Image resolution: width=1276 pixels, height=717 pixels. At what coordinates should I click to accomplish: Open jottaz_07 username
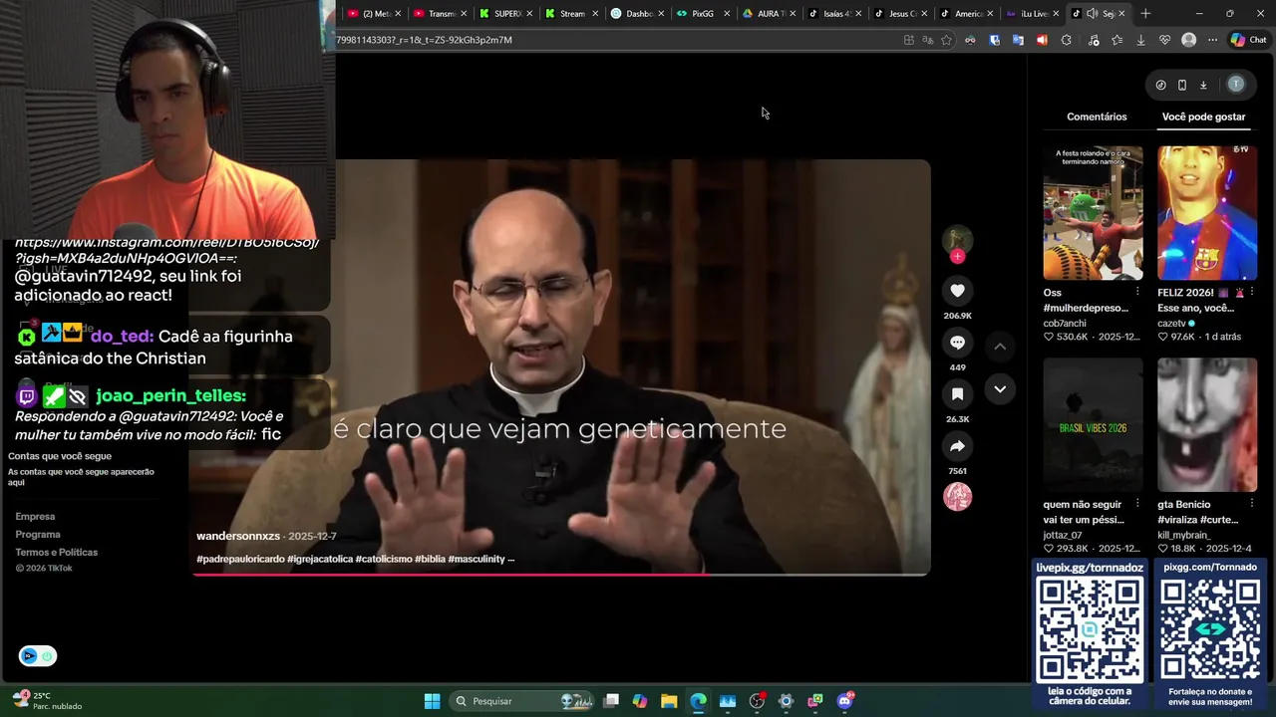tap(1063, 536)
